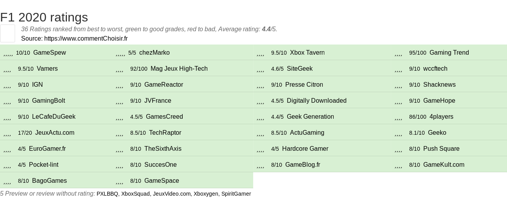
Task: Click the SpiritGamer link
Action: point(236,194)
